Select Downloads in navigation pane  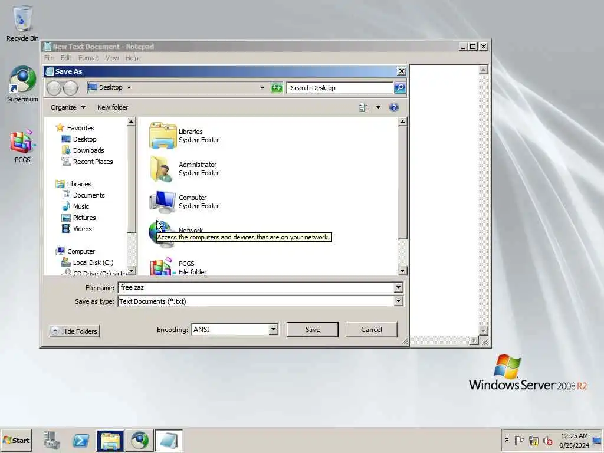click(x=88, y=150)
